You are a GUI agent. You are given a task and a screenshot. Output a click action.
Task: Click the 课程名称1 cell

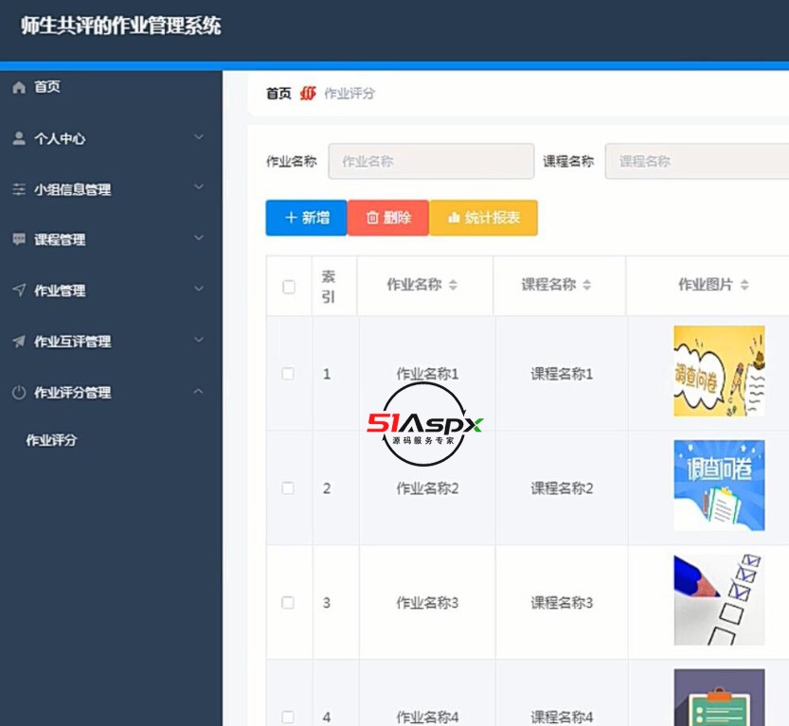pos(562,374)
